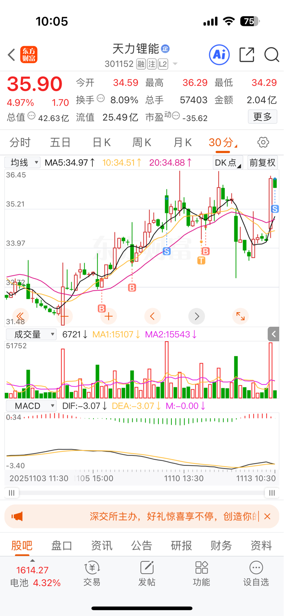Select the 财务 tab

pyautogui.click(x=221, y=545)
